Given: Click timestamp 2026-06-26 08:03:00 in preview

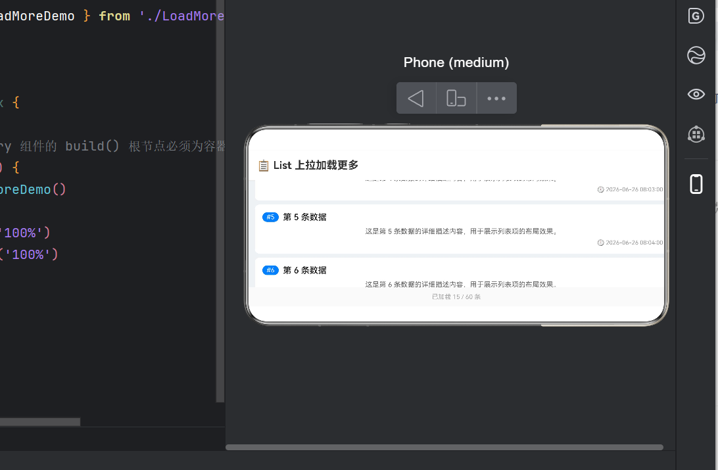Looking at the screenshot, I should tap(634, 189).
